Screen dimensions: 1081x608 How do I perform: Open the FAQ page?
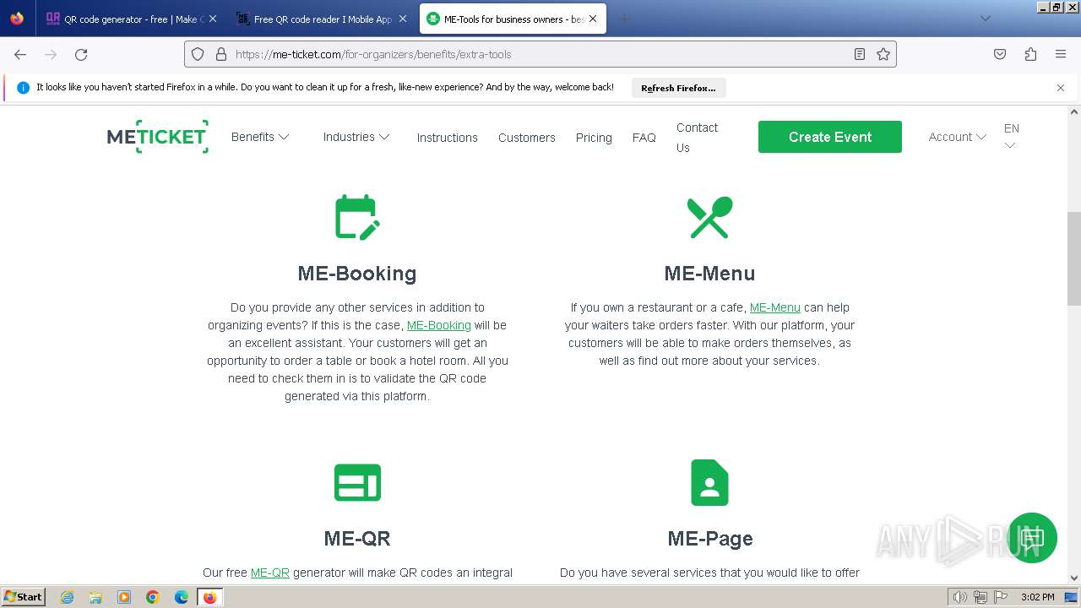click(644, 138)
